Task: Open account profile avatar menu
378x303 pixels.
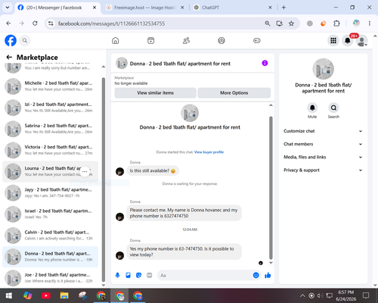Action: [362, 41]
